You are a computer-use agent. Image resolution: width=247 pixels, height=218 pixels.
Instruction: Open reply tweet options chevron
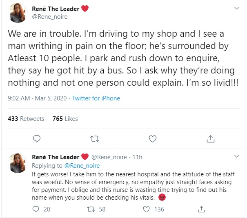[236, 157]
